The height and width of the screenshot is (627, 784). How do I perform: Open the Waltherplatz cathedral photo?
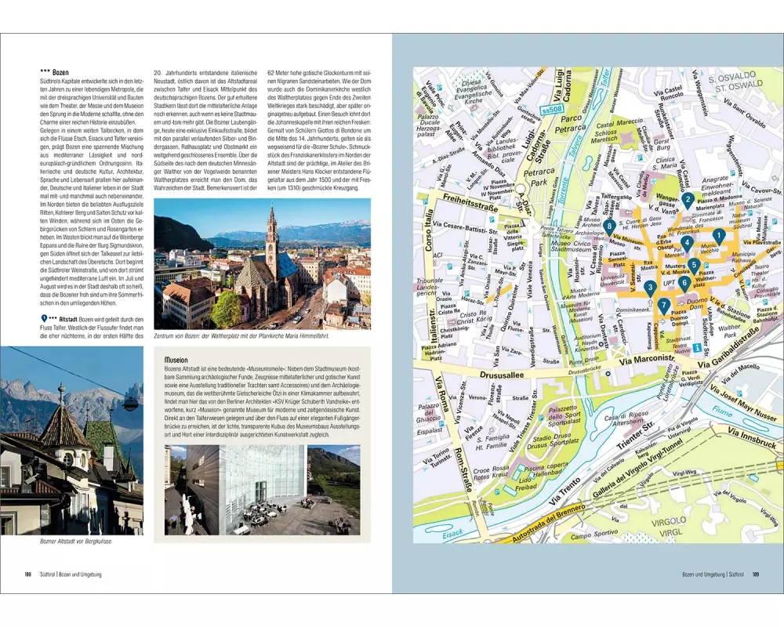262,263
